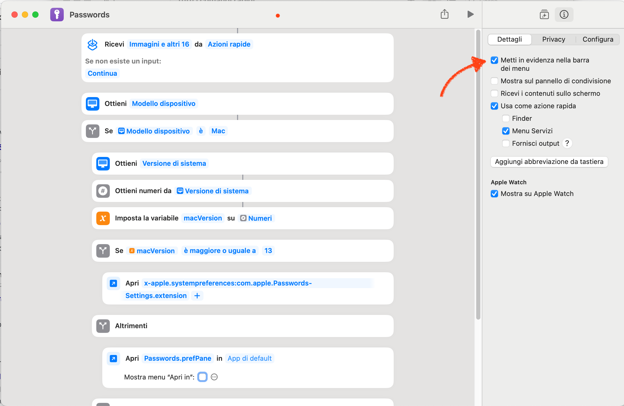
Task: Click the hash icon of Ottieni numeri da
Action: point(103,191)
